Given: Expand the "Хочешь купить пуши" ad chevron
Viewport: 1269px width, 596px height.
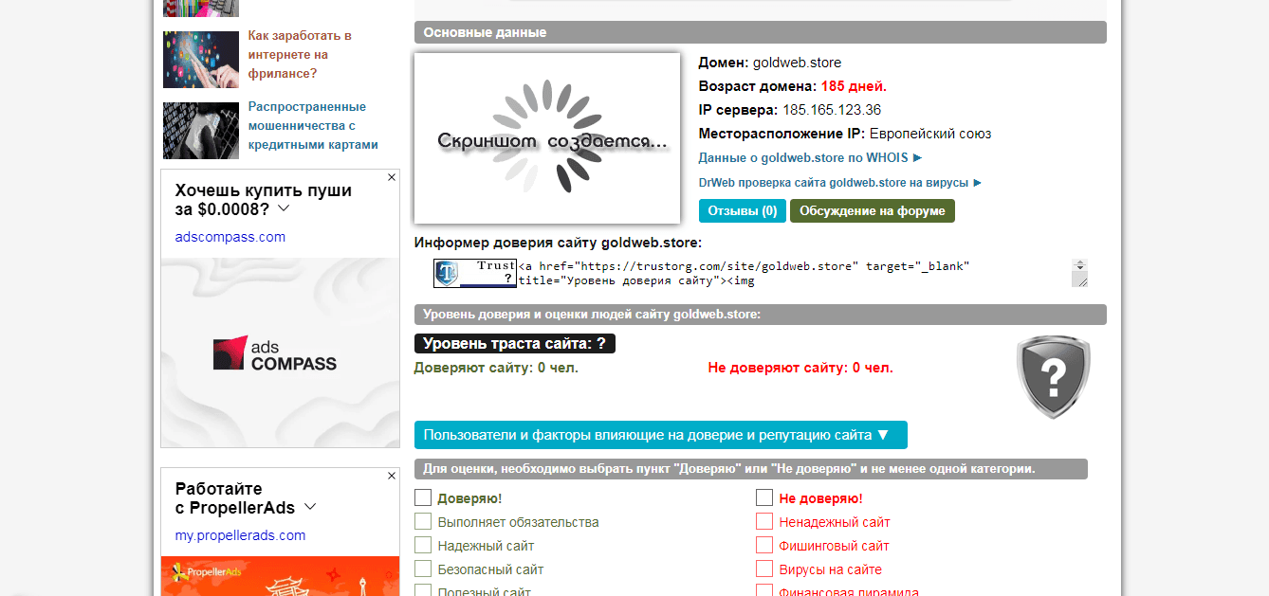Looking at the screenshot, I should (x=284, y=208).
